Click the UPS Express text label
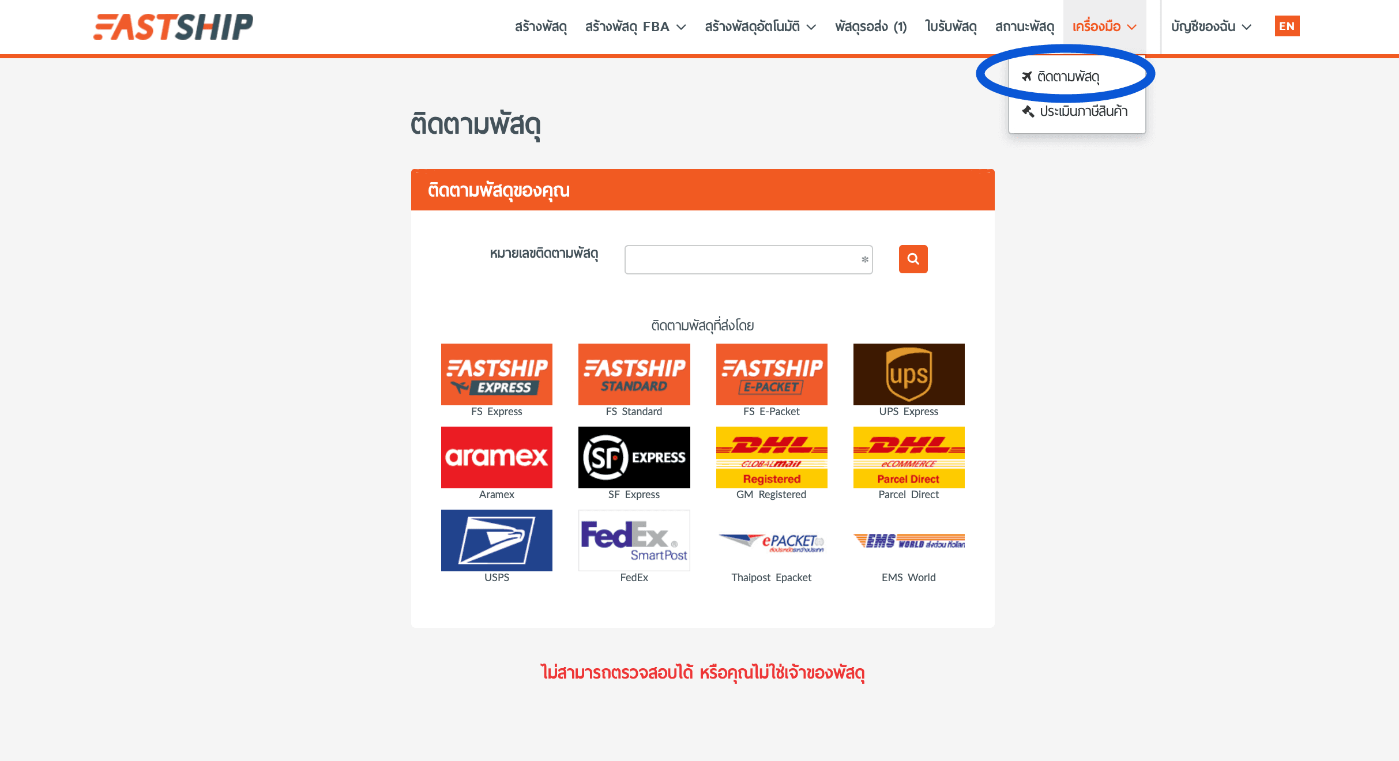Viewport: 1399px width, 761px height. coord(909,411)
